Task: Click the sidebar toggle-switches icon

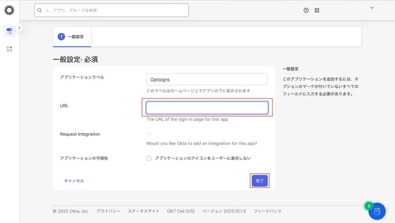Action: [x=9, y=31]
